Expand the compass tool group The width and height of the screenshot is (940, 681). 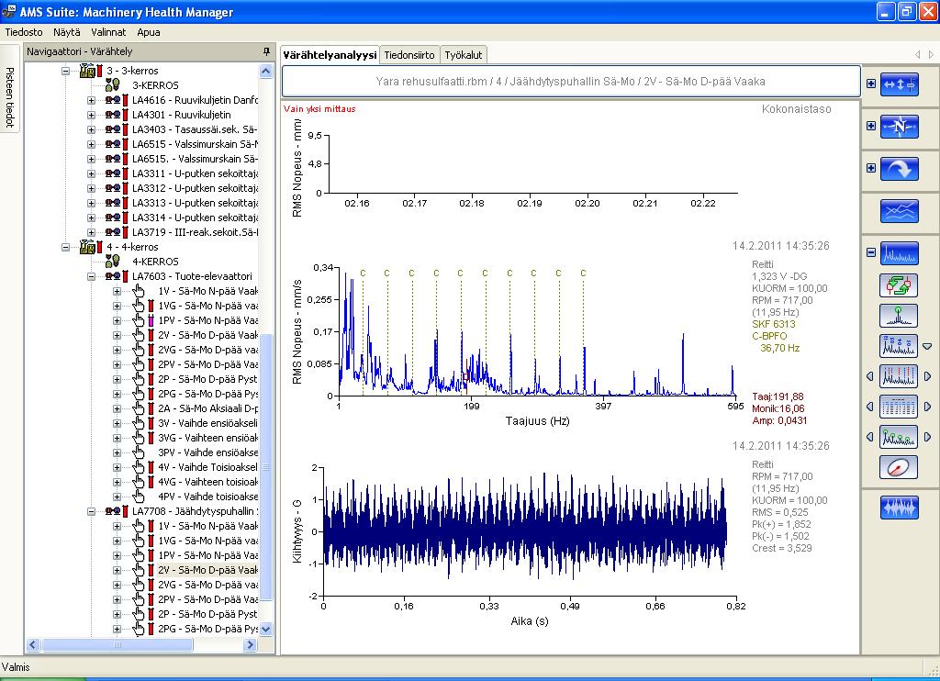871,126
